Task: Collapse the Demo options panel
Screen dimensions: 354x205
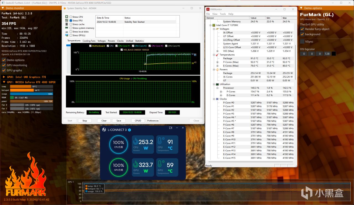Action: coord(301,8)
